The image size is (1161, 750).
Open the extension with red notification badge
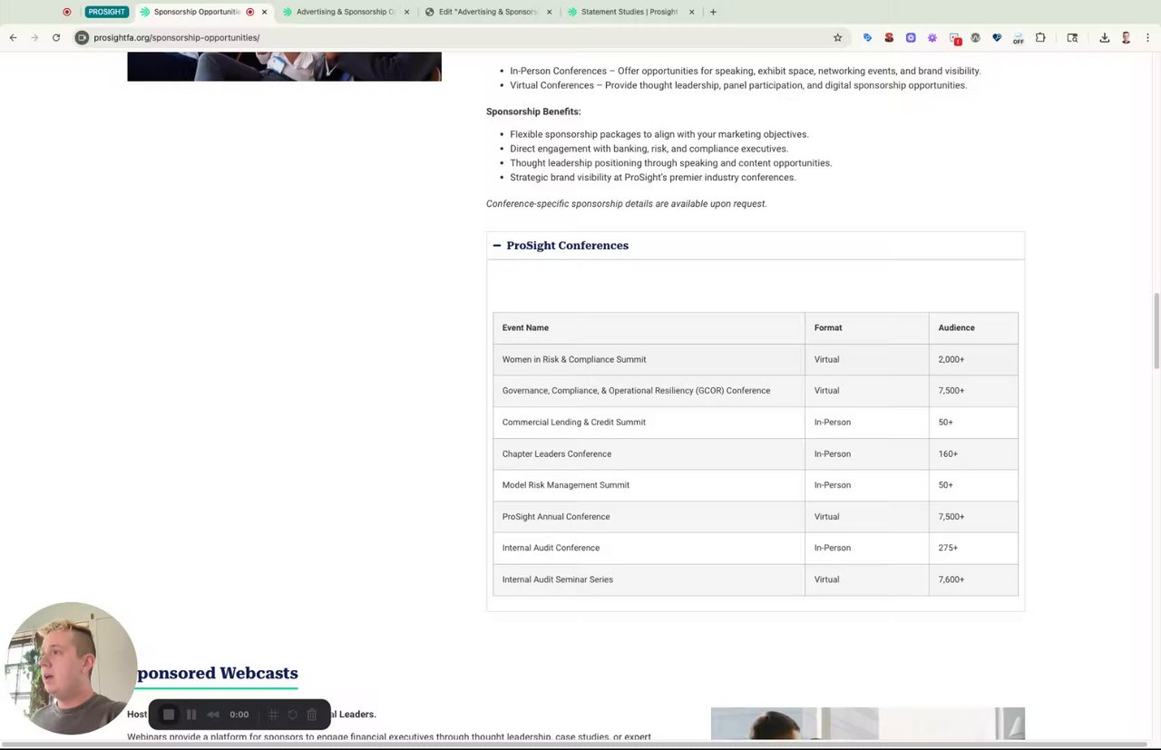point(954,38)
